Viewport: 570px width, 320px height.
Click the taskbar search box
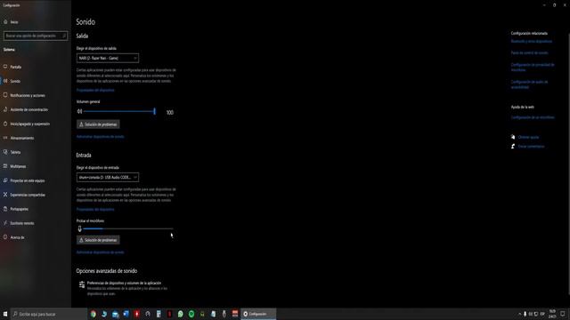pos(49,314)
